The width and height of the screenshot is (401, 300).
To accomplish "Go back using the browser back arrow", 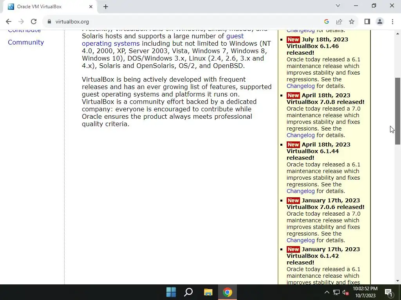I will tap(9, 22).
